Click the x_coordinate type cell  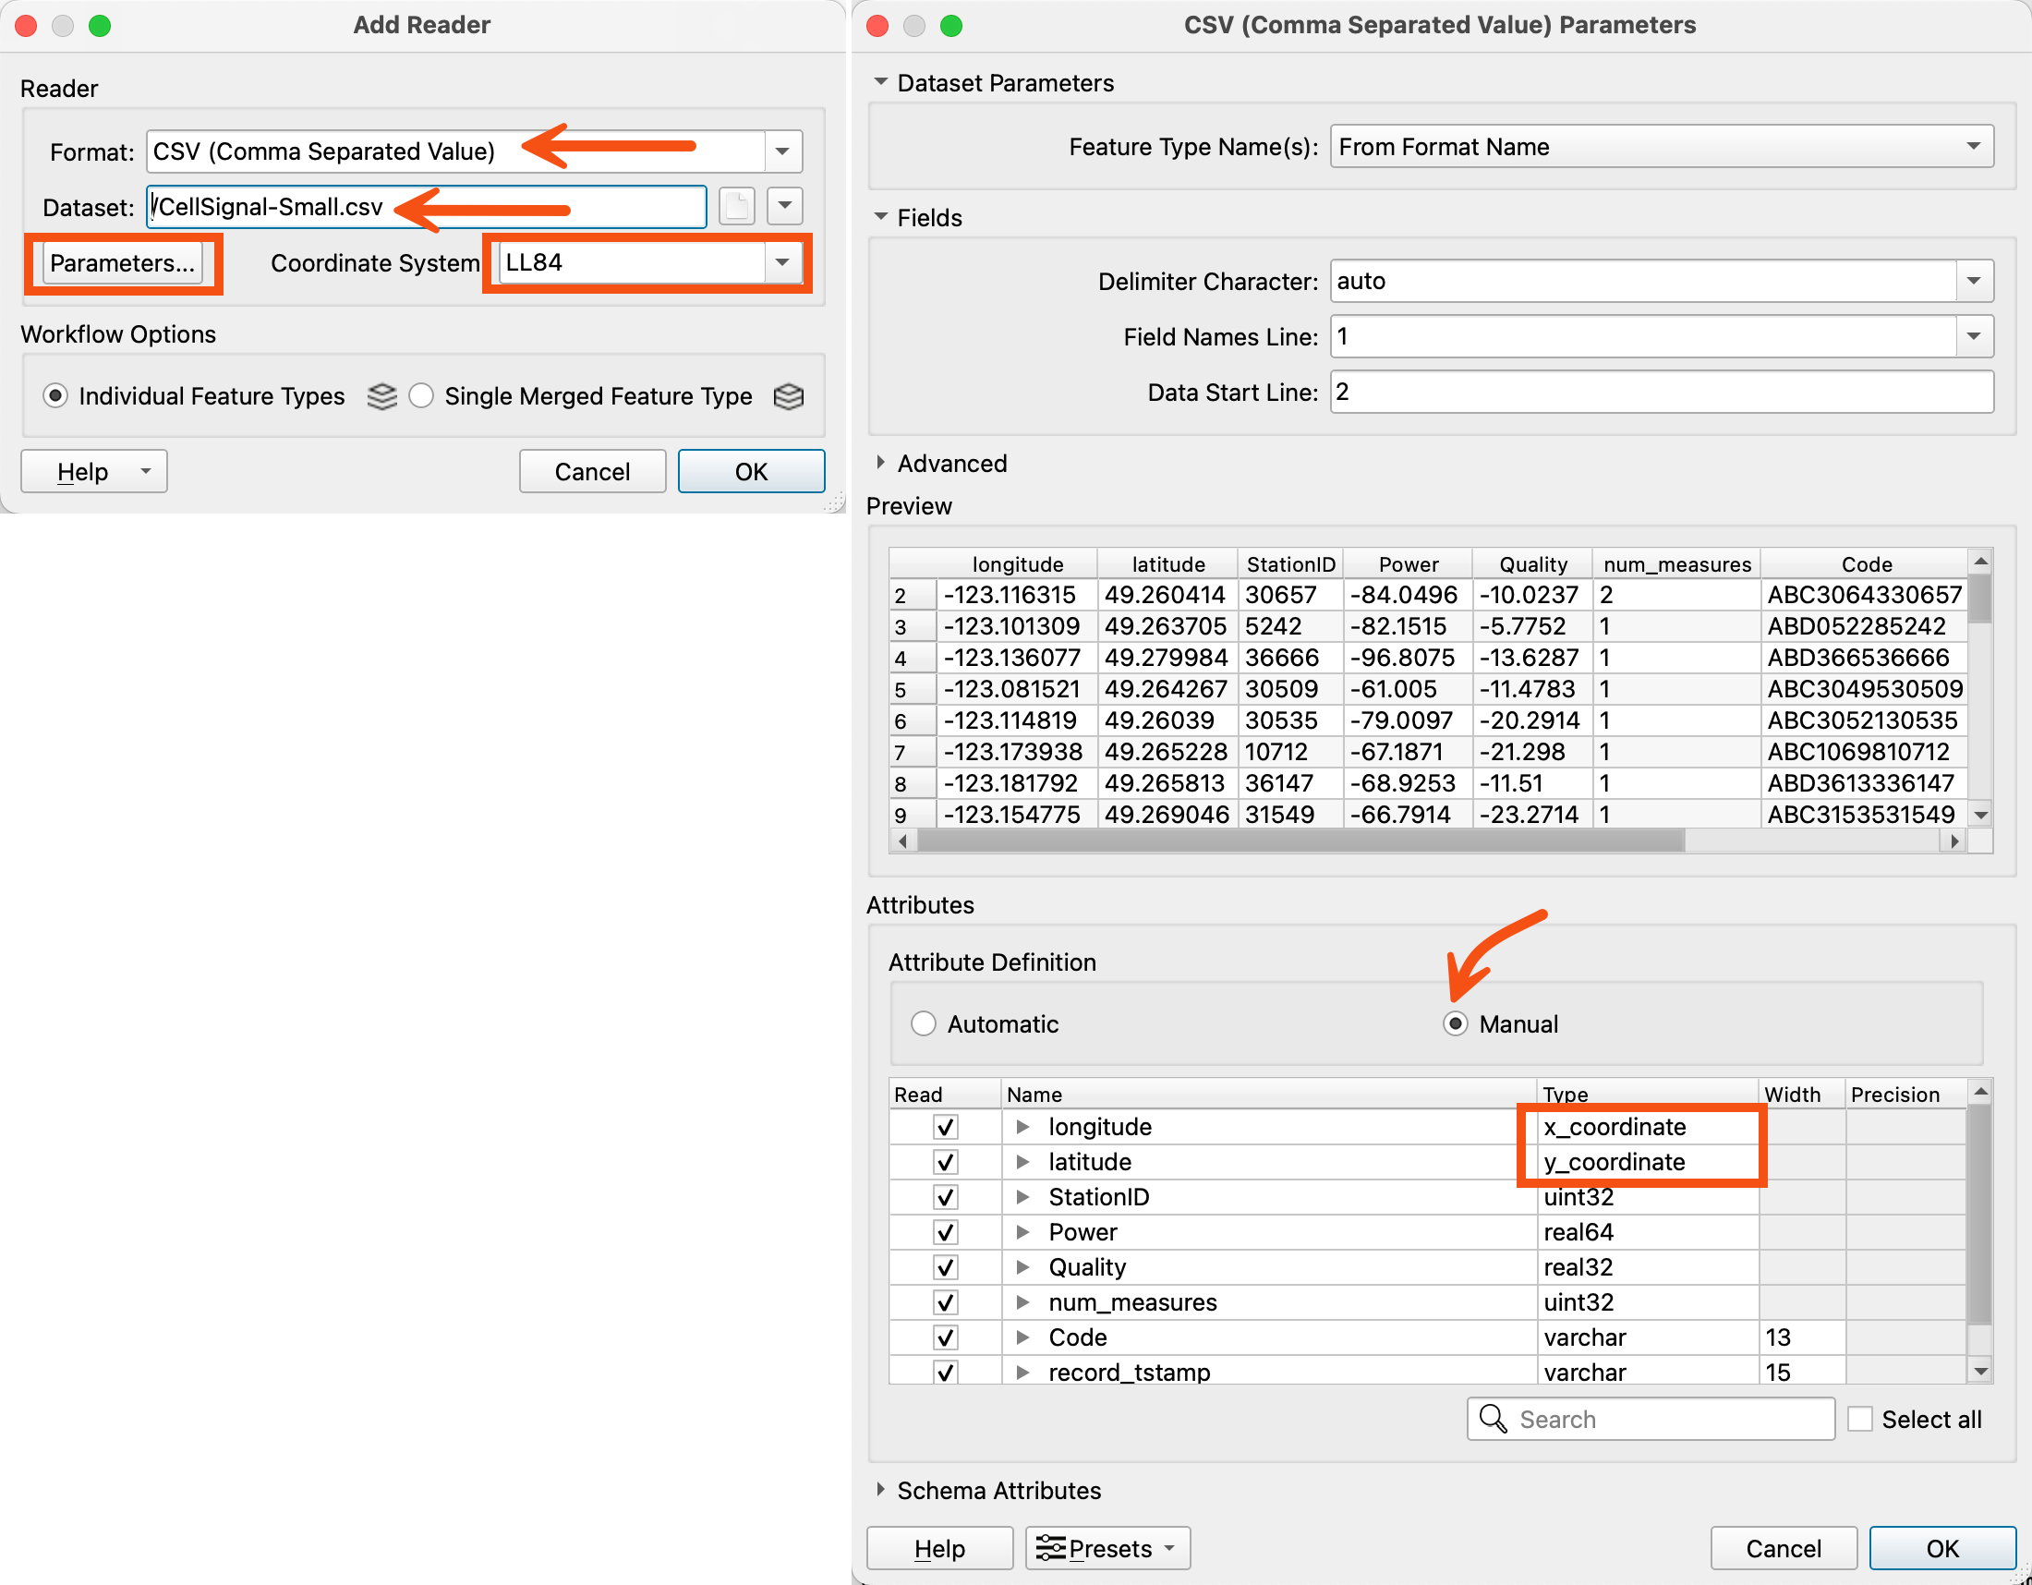pos(1647,1128)
